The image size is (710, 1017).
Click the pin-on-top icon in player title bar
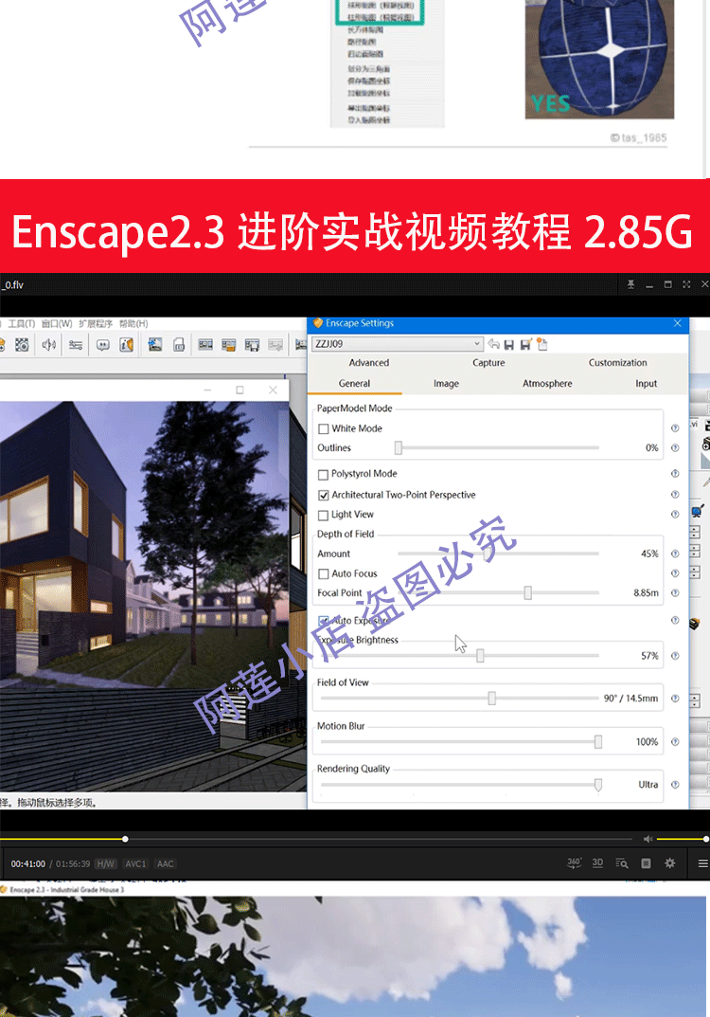(630, 284)
